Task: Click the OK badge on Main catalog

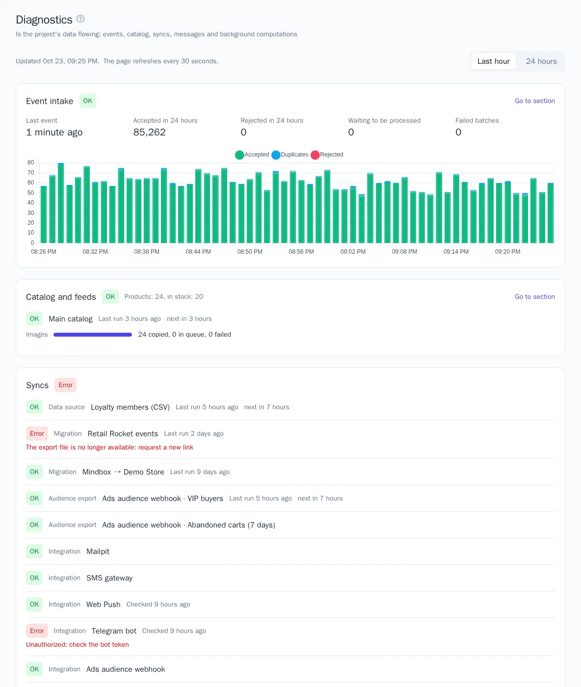Action: point(34,318)
